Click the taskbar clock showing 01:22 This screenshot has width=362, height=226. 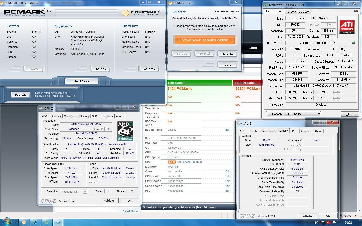point(348,222)
